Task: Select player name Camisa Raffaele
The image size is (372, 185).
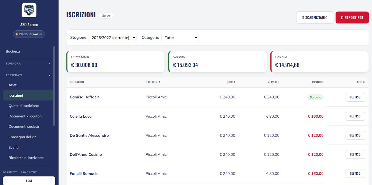Action: (85, 97)
